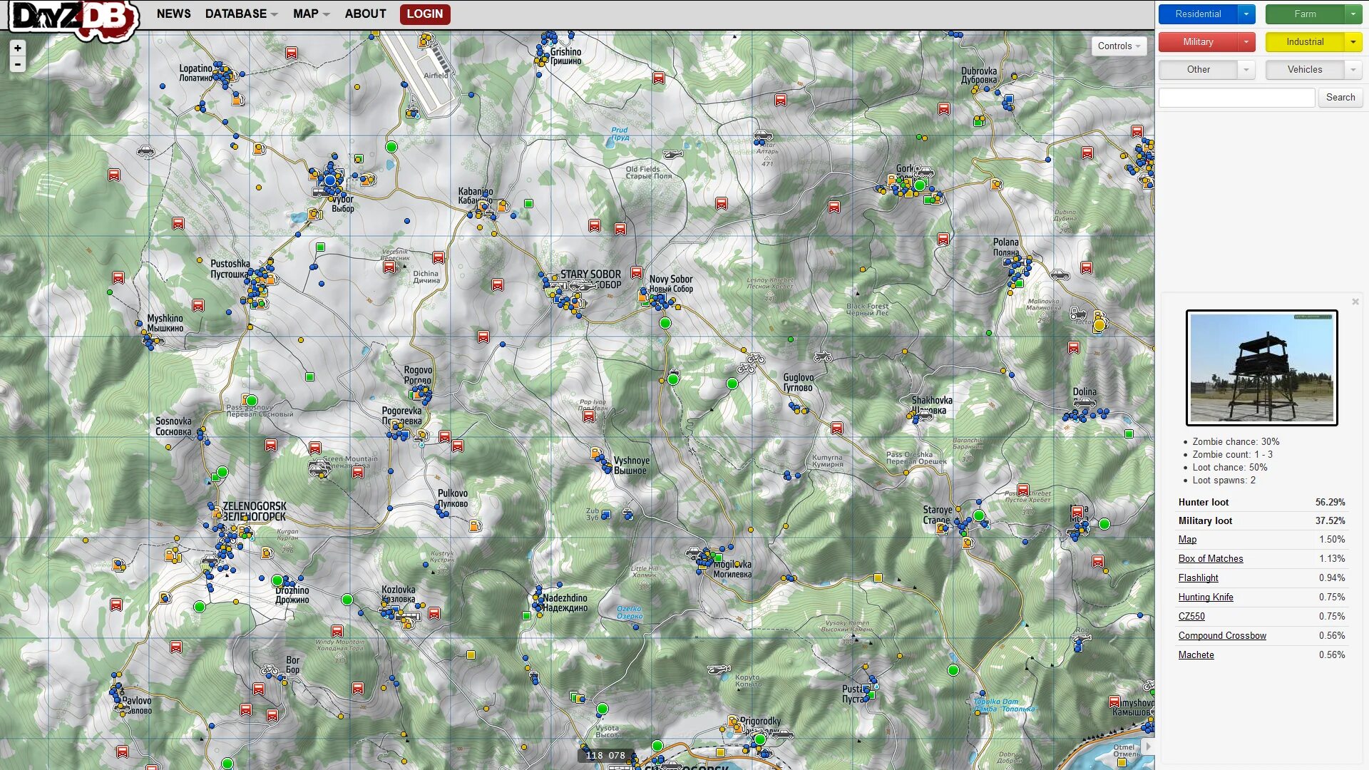This screenshot has width=1369, height=770.
Task: Expand the Farm filter dropdown arrow
Action: pyautogui.click(x=1353, y=14)
